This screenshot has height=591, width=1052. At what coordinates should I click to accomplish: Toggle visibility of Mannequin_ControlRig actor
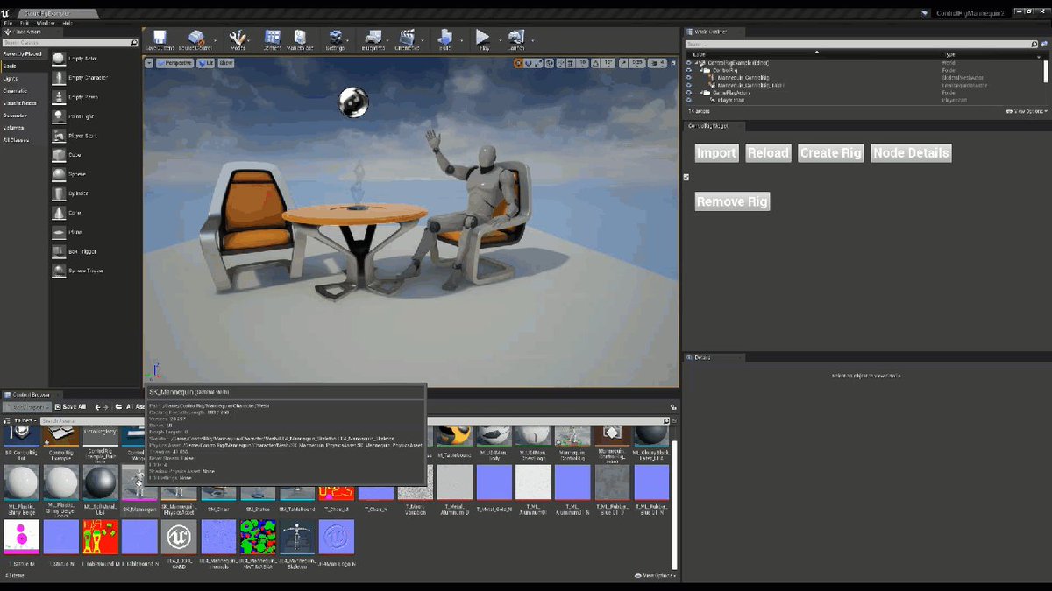689,77
